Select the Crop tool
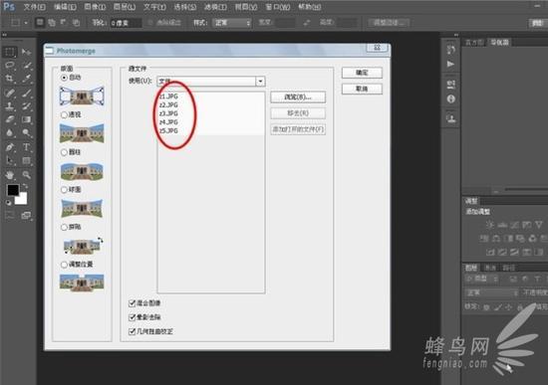The width and height of the screenshot is (548, 385). point(10,79)
